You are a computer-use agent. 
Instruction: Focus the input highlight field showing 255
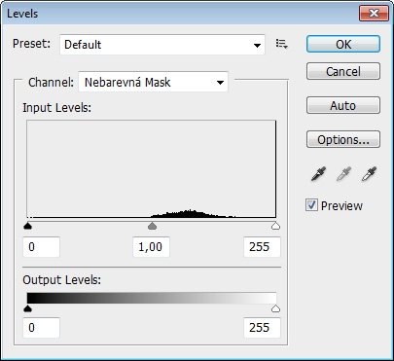click(262, 247)
